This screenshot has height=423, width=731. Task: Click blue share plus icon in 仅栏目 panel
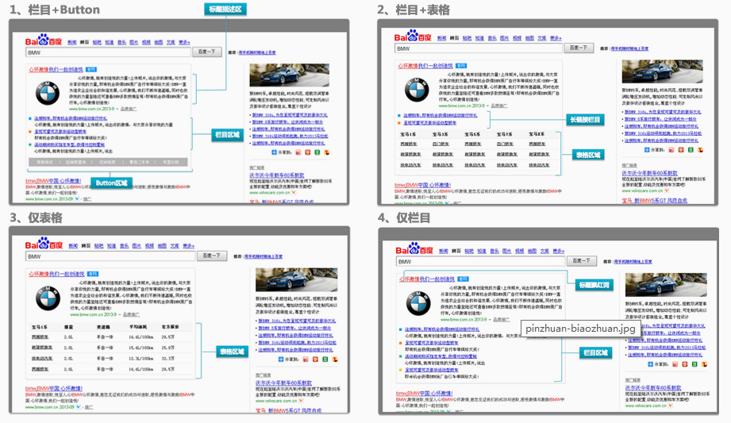click(x=651, y=363)
